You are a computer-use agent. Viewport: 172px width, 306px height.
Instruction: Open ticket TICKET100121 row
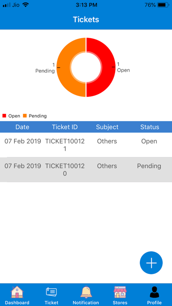point(86,145)
